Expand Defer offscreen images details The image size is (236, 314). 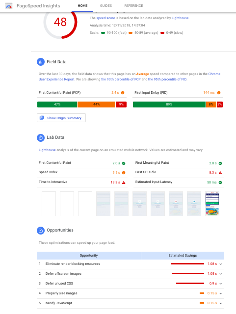[221, 274]
